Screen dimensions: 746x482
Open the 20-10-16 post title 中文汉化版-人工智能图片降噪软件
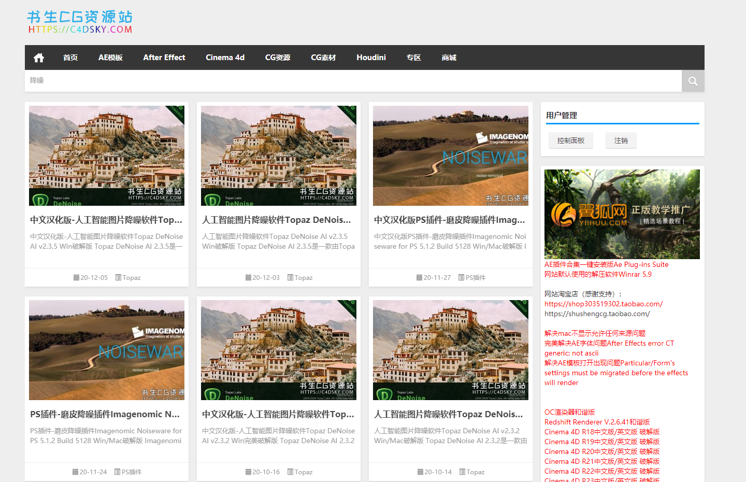click(278, 414)
